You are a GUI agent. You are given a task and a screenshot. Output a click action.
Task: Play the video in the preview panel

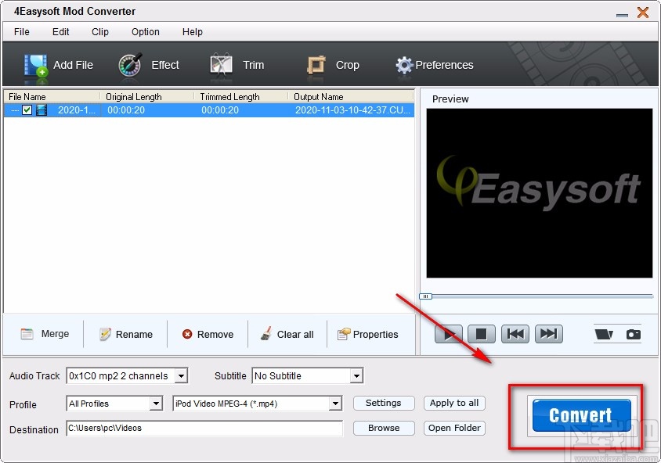(448, 333)
